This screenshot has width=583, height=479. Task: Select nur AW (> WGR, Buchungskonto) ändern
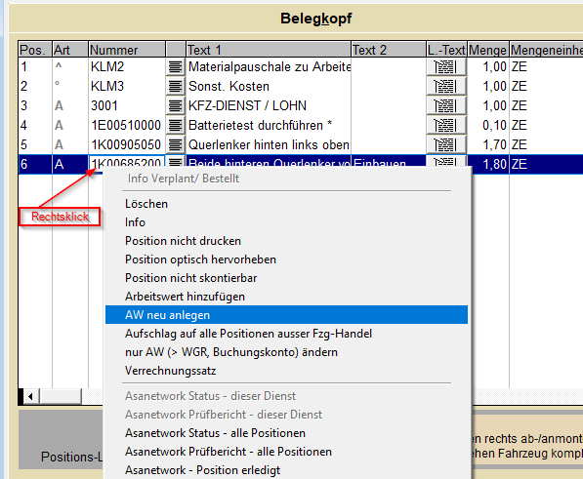tap(286, 352)
